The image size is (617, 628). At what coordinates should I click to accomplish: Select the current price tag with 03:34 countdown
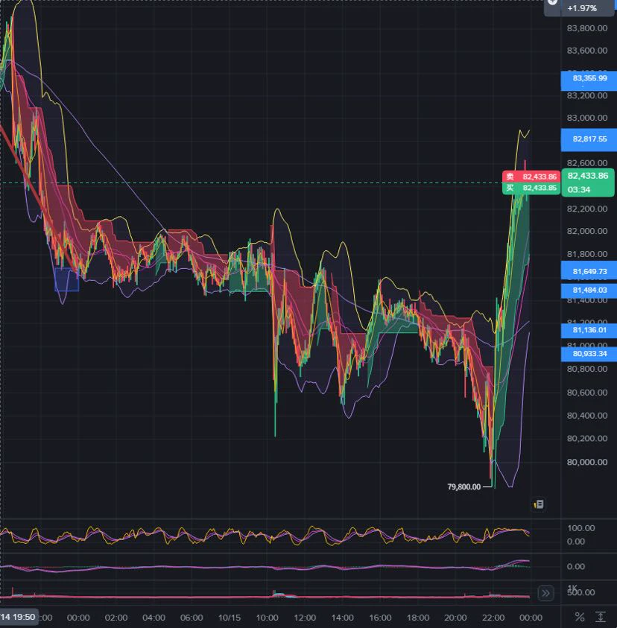click(588, 183)
